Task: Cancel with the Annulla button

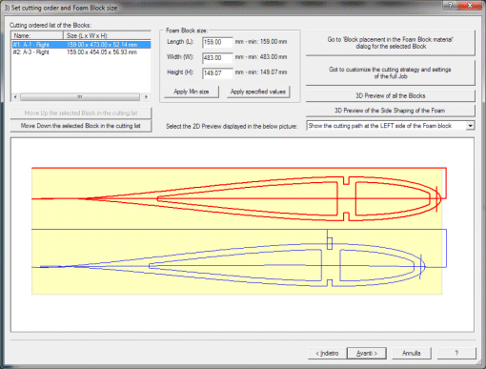Action: pyautogui.click(x=412, y=353)
